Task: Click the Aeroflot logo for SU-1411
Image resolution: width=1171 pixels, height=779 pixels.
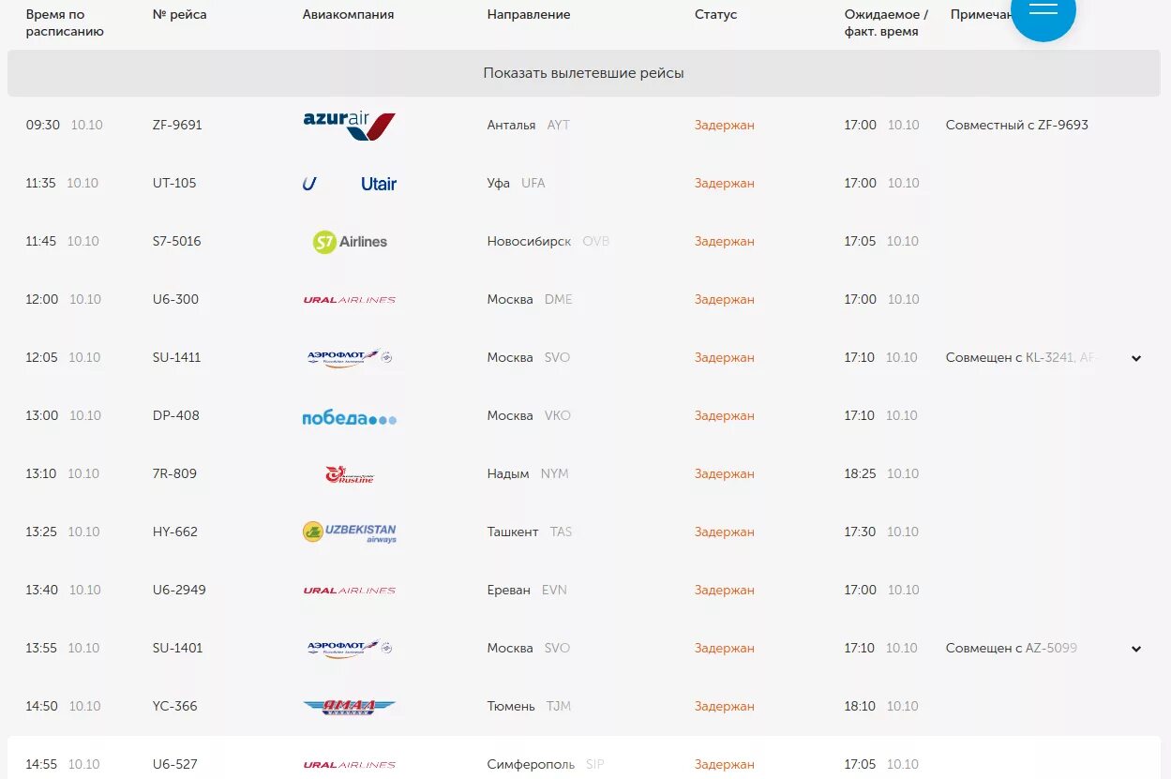Action: tap(350, 358)
